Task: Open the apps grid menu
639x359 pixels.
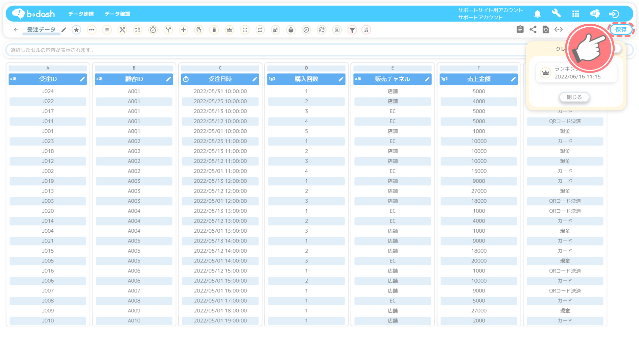Action: (575, 14)
